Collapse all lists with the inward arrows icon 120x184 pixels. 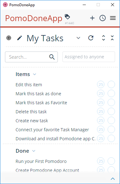pyautogui.click(x=112, y=38)
